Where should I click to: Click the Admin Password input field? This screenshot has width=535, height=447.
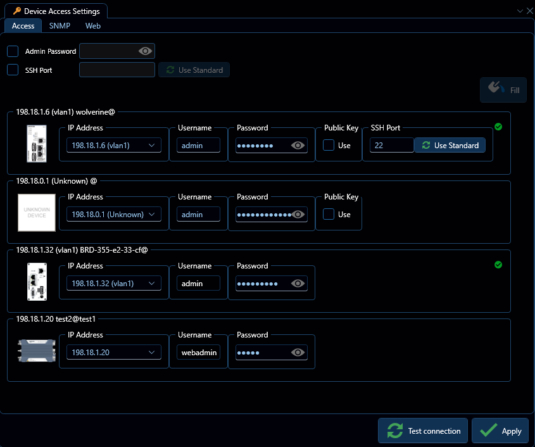pyautogui.click(x=117, y=51)
